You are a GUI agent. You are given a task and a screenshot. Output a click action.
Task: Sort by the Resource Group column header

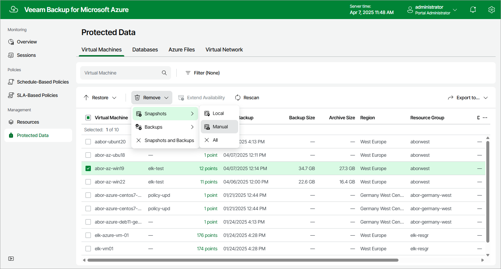click(427, 118)
